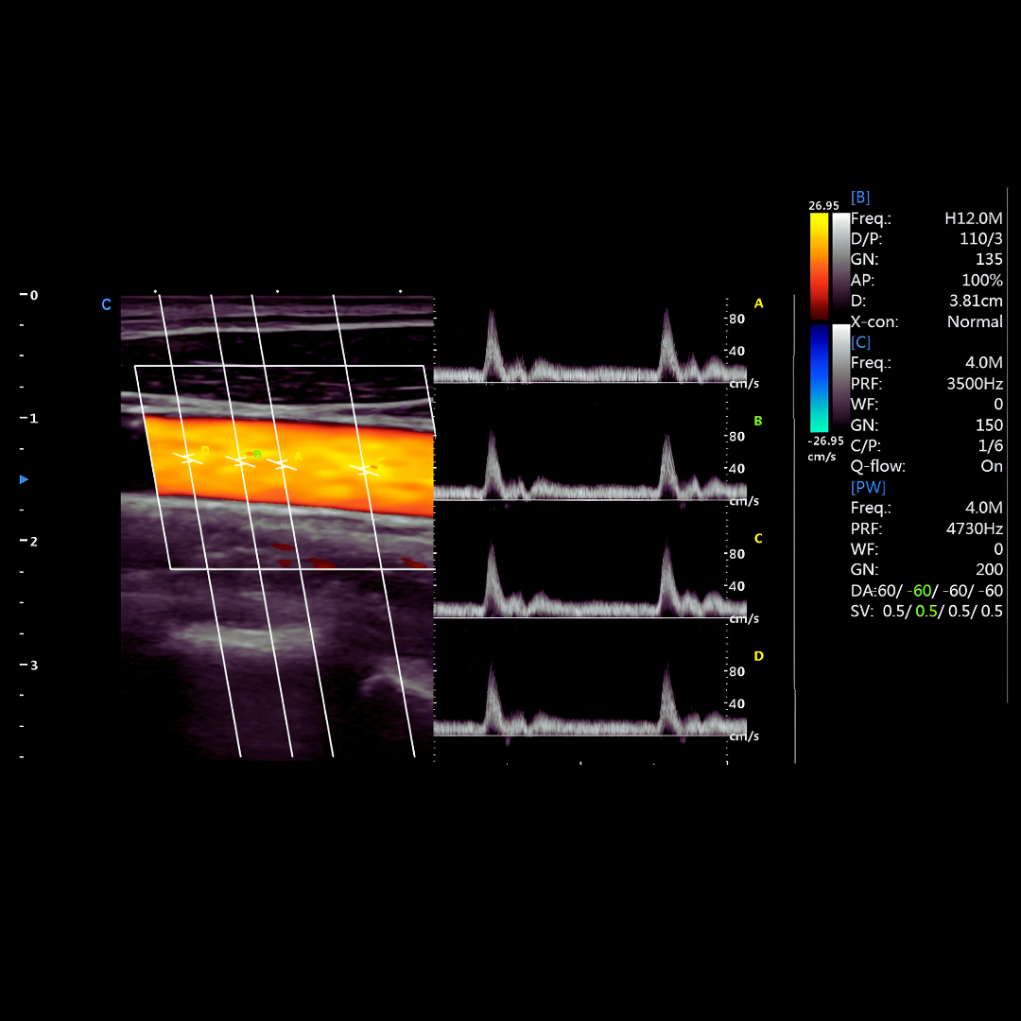Toggle the green 0.5 sample volume value

tap(926, 612)
